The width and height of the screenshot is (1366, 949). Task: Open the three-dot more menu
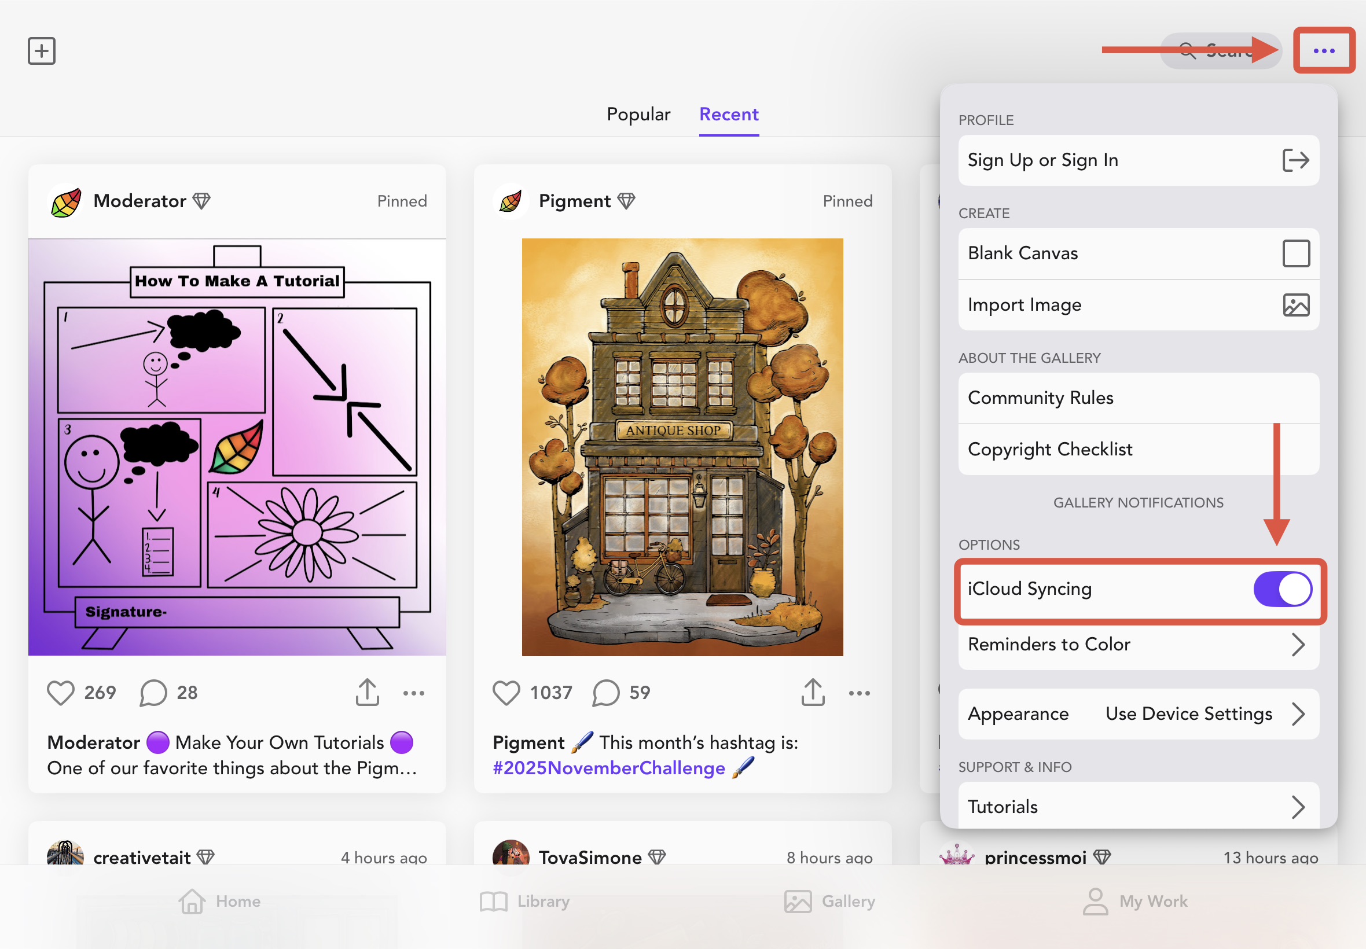1324,51
